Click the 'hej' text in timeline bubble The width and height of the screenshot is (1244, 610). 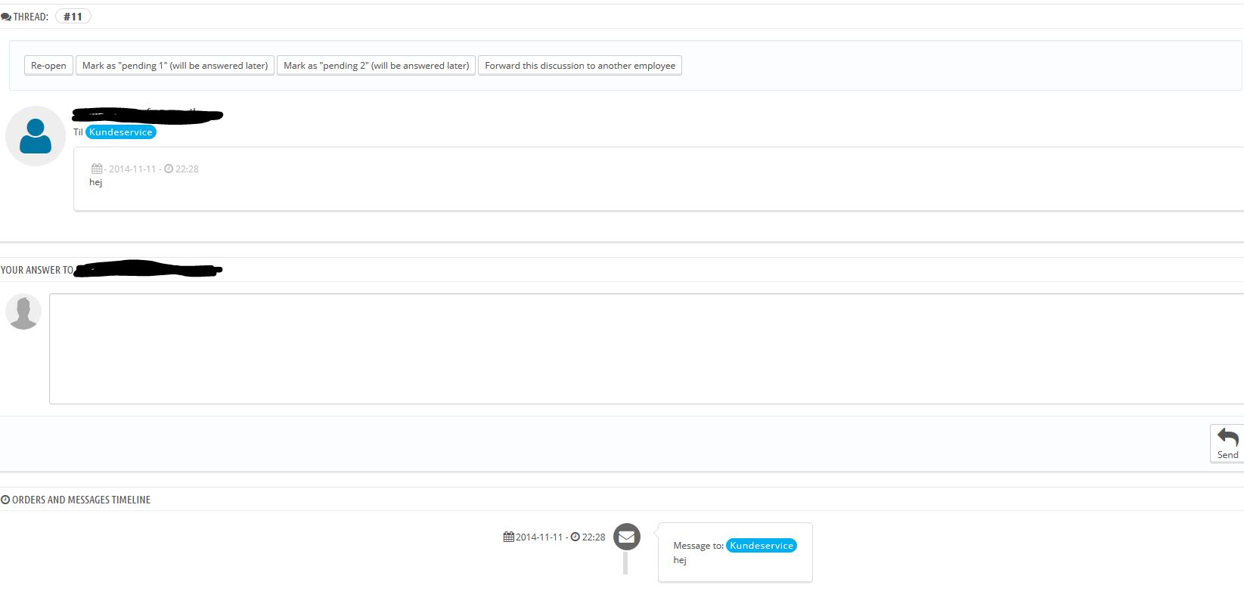[x=680, y=560]
